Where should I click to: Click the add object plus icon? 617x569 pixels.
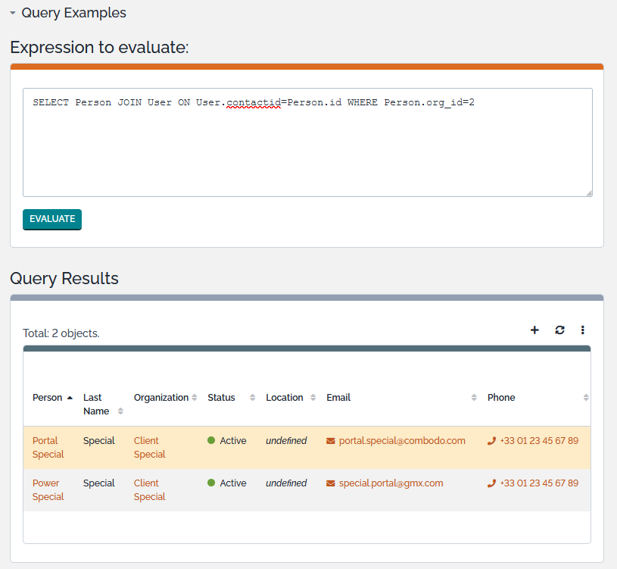(534, 330)
